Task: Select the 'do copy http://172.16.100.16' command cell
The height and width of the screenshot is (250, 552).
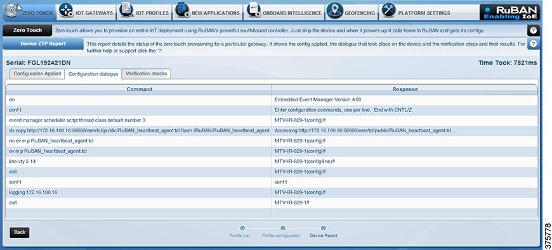Action: [139, 130]
